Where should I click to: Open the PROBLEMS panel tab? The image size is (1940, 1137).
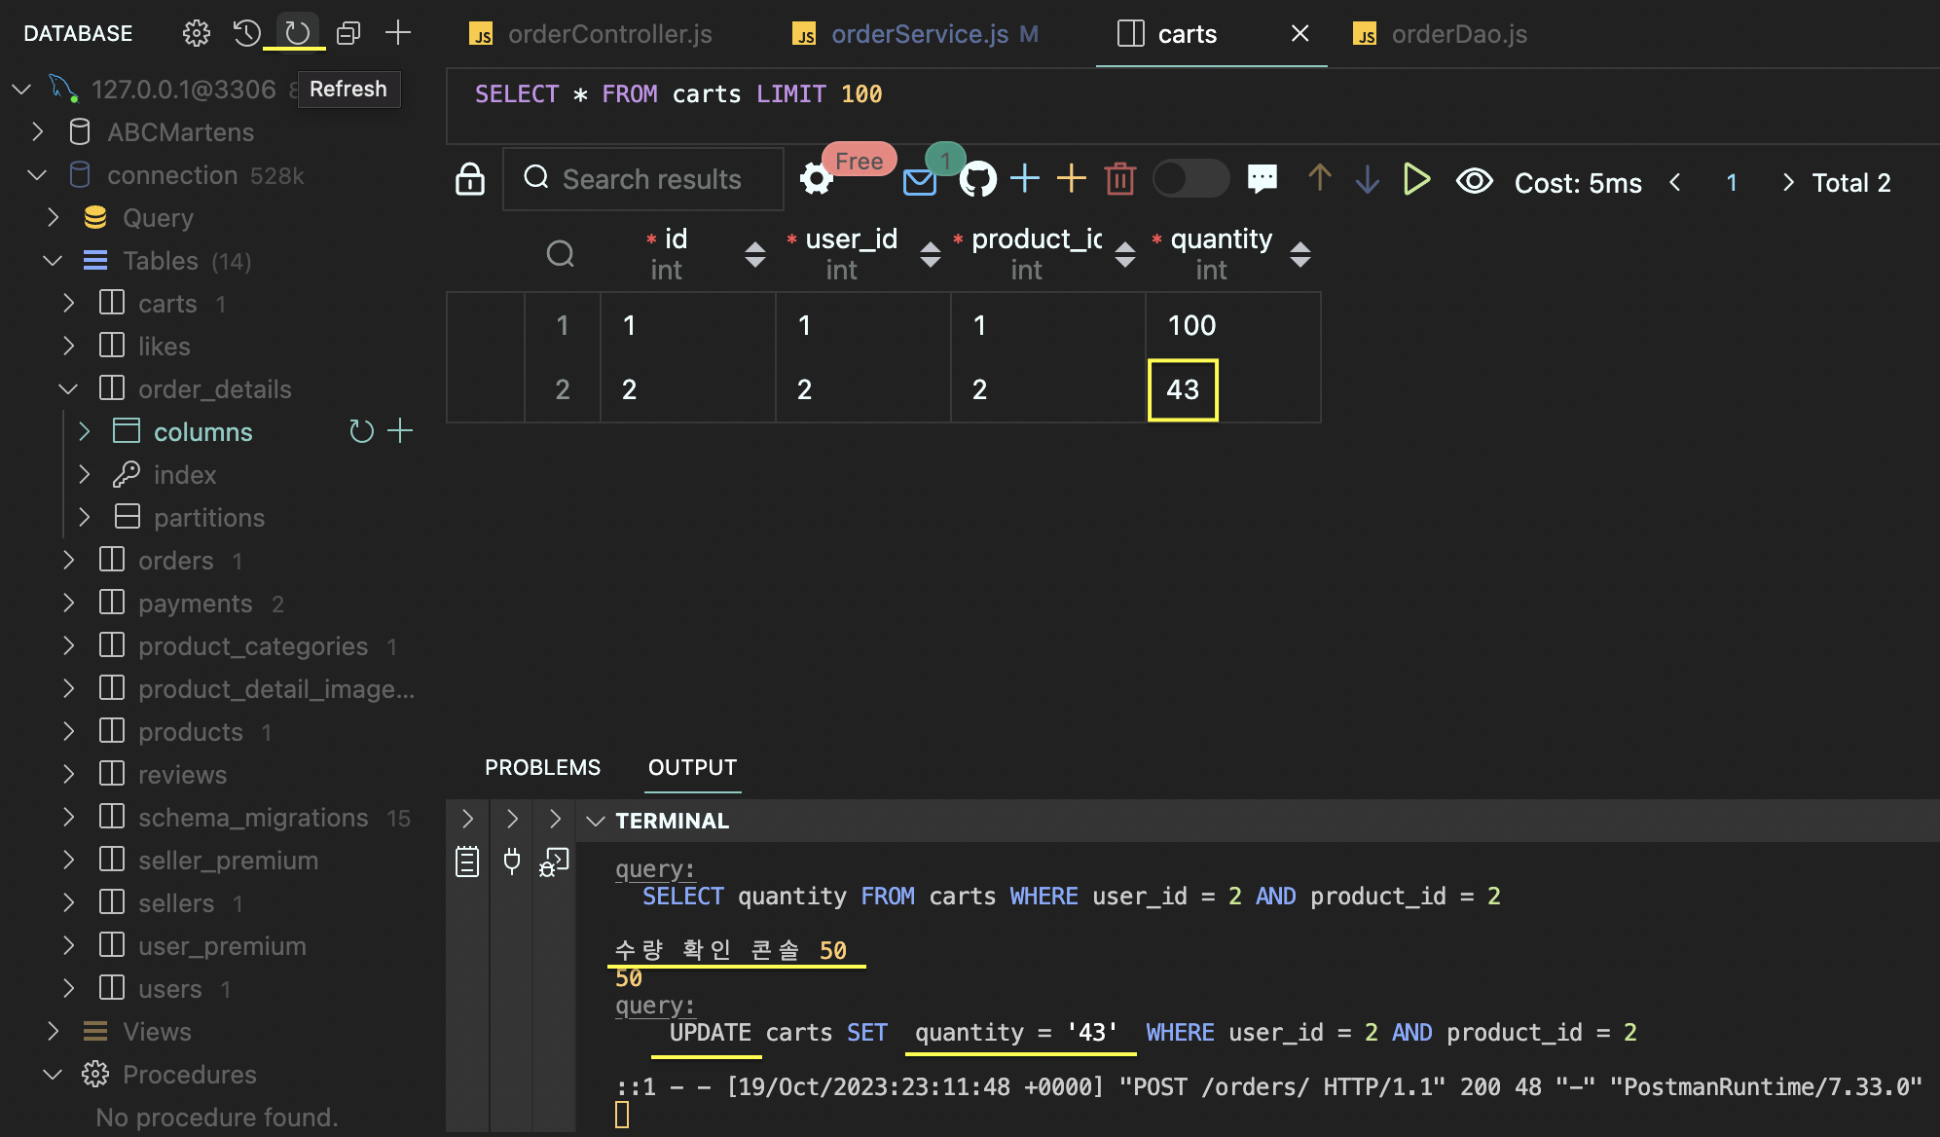click(542, 767)
